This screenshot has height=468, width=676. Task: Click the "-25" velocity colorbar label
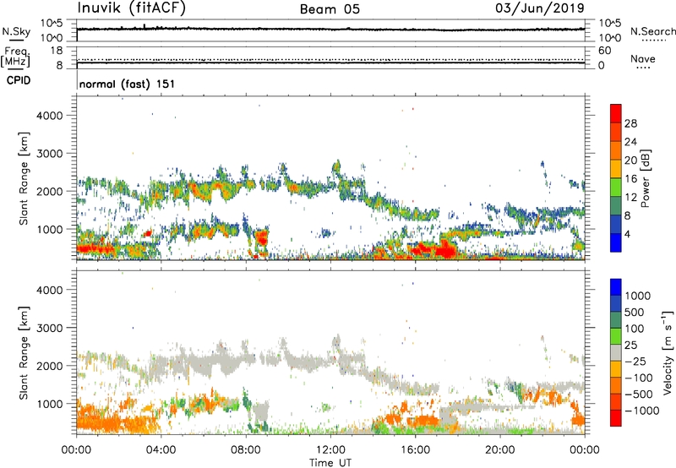[636, 361]
